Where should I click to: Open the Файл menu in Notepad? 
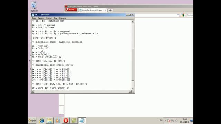34,18
